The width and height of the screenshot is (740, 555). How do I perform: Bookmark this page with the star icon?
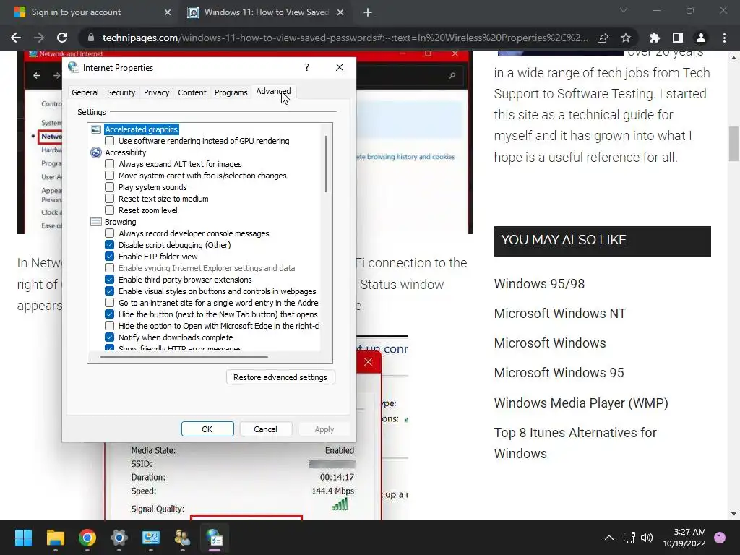[x=626, y=38]
